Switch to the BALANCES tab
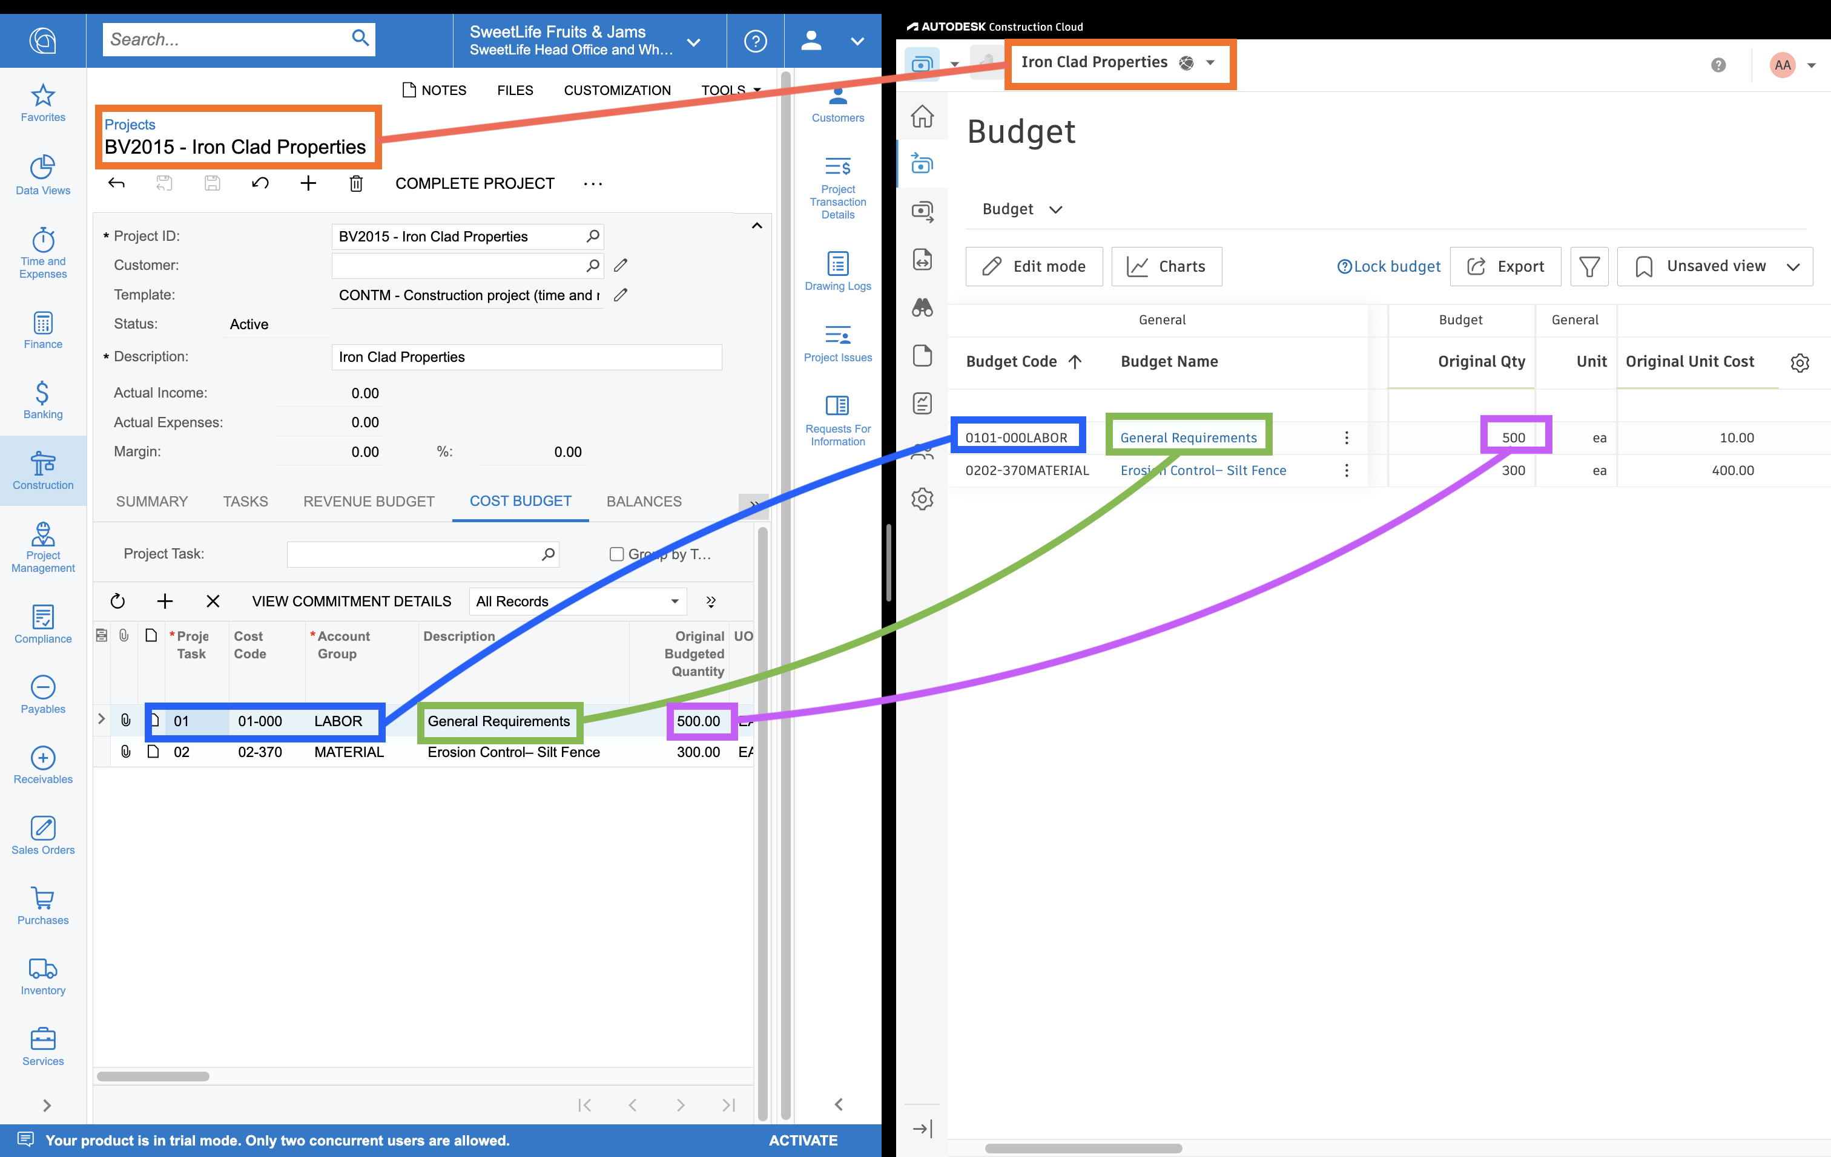Screen dimensions: 1831x1157 [643, 502]
